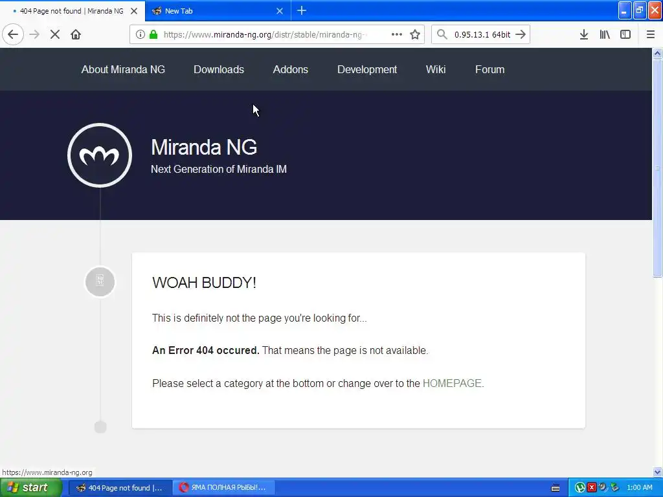Open the browser home page icon
The width and height of the screenshot is (663, 497).
[76, 35]
